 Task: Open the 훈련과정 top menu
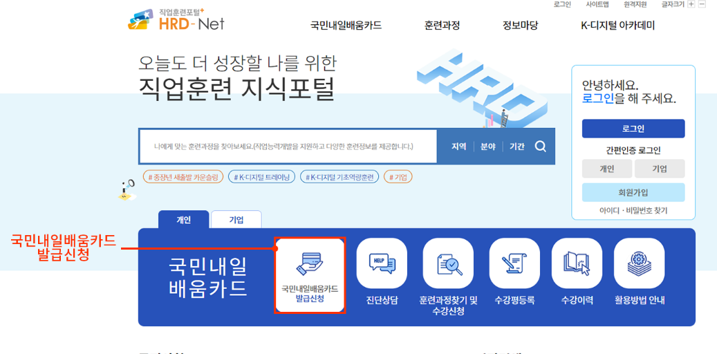pyautogui.click(x=443, y=26)
